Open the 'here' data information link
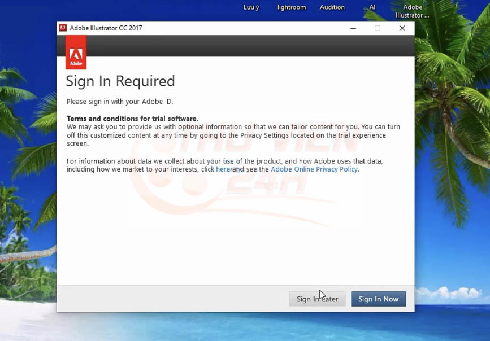The height and width of the screenshot is (341, 490). click(x=224, y=169)
